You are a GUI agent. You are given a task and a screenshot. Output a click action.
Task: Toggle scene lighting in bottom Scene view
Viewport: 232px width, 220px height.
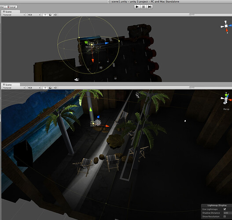pyautogui.click(x=45, y=88)
